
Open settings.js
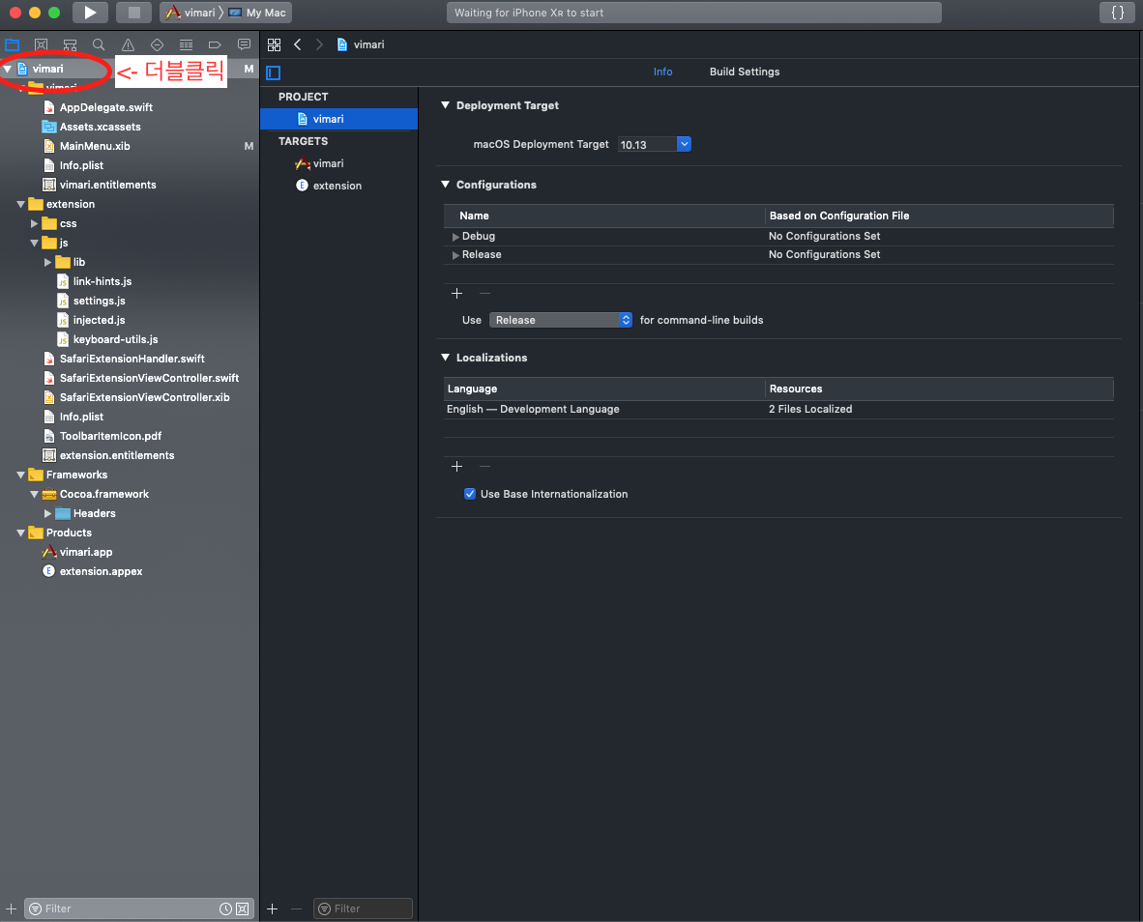tap(100, 301)
